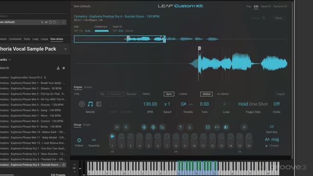The height and width of the screenshot is (176, 313).
Task: Select pad 12 knob
Action: tap(212, 136)
